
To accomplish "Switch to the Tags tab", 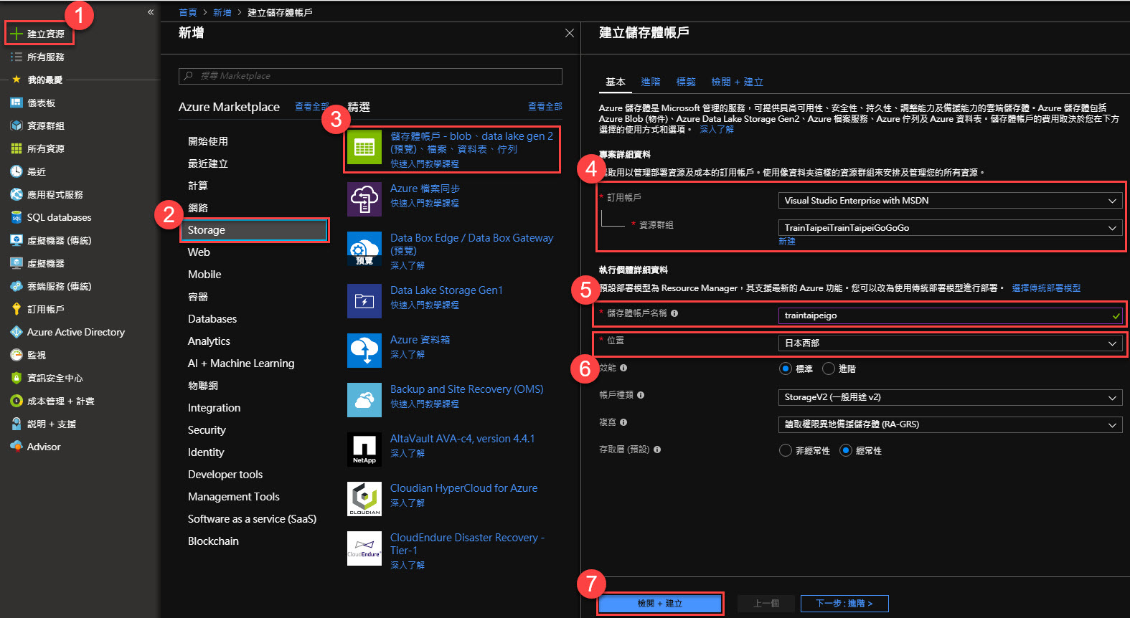I will [x=686, y=82].
